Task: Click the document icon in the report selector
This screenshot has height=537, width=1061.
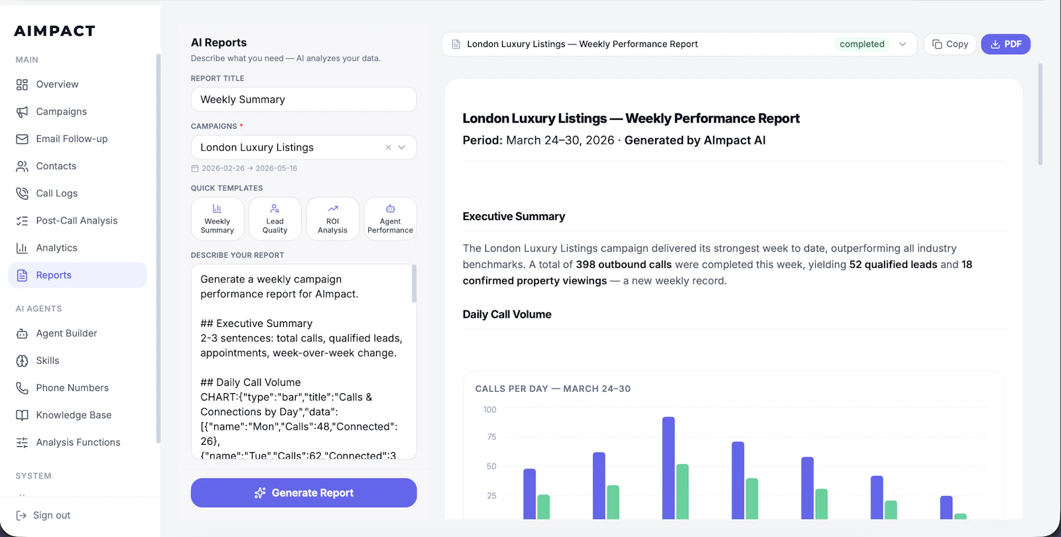Action: (x=456, y=44)
